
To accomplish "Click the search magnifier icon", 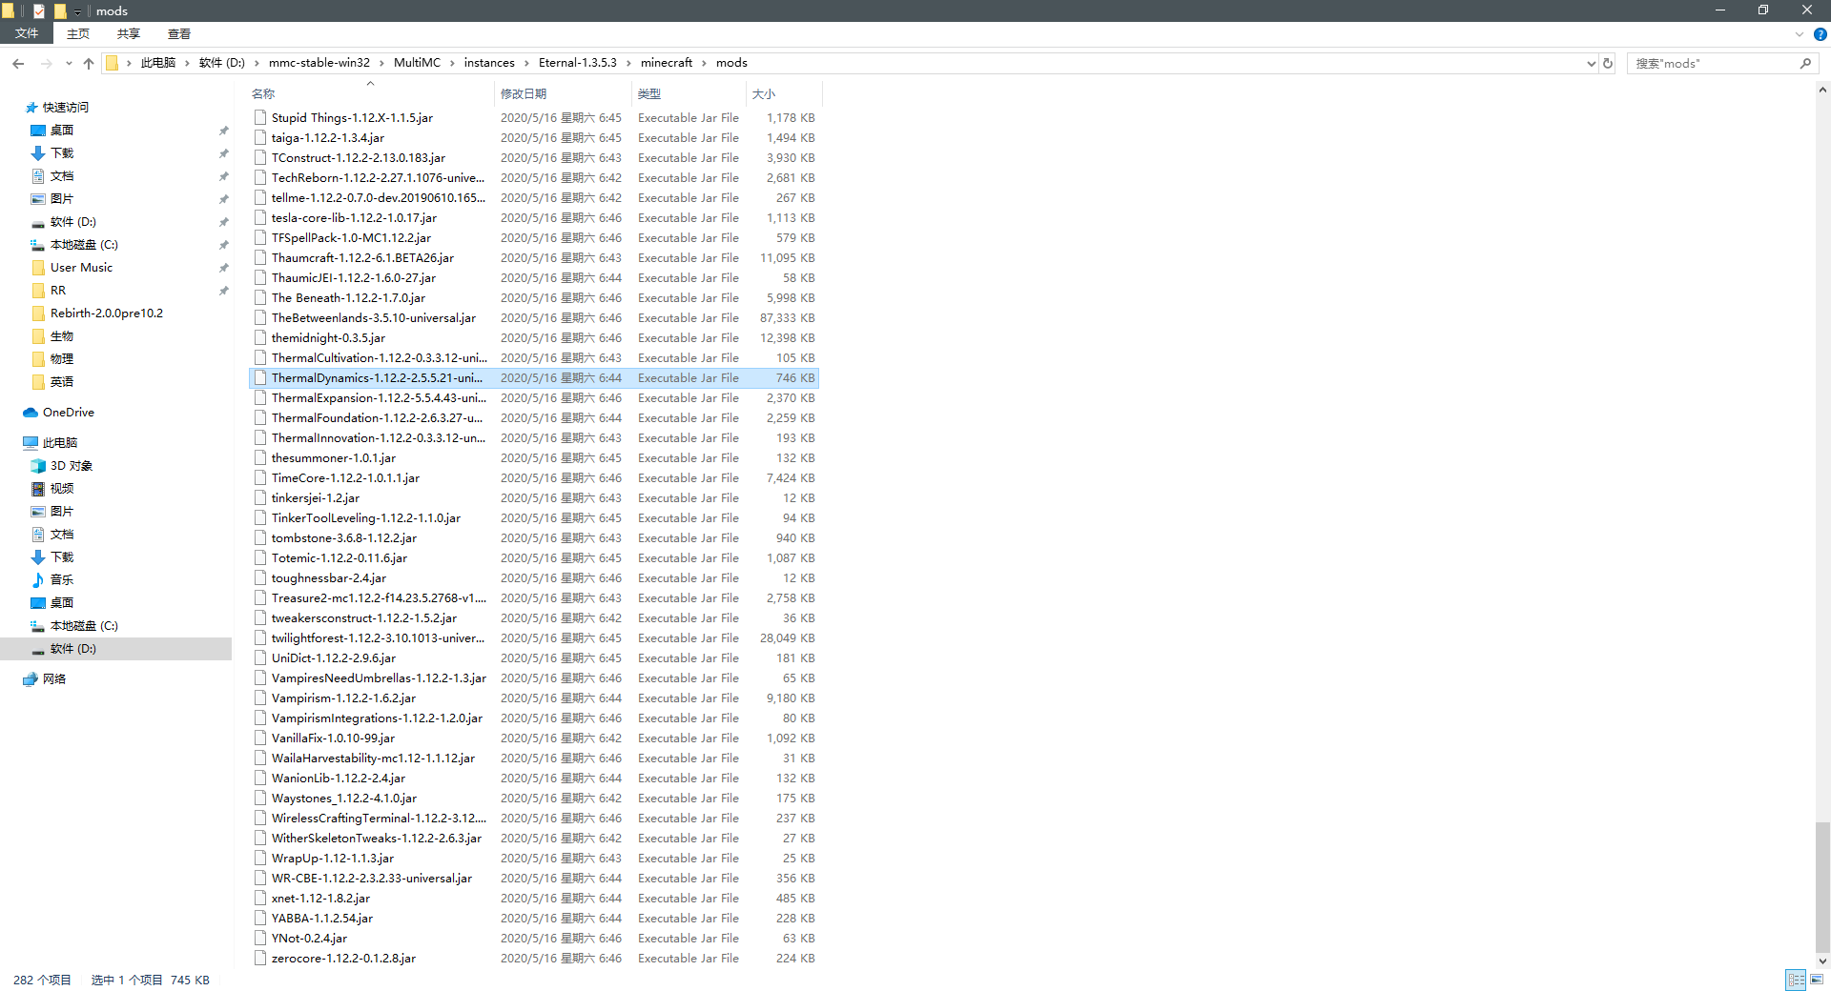I will pos(1805,63).
